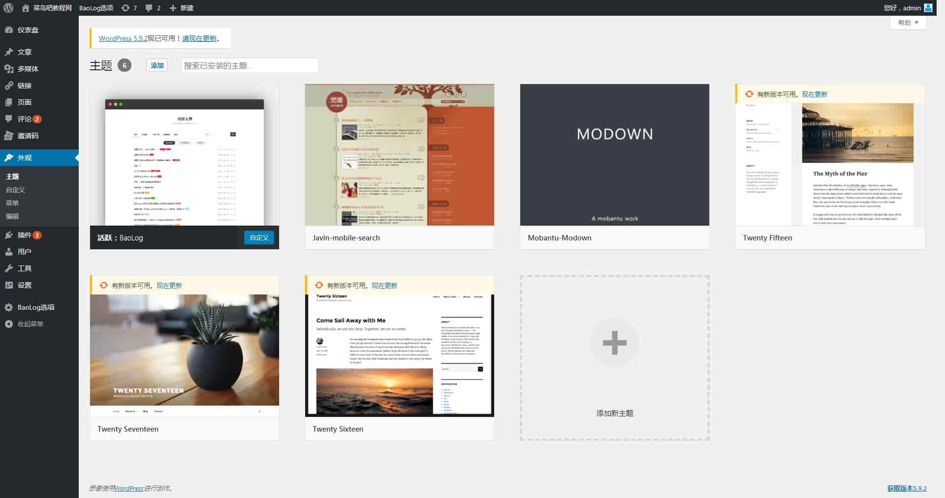Select the Twenty Seventeen theme screenshot

pos(184,355)
